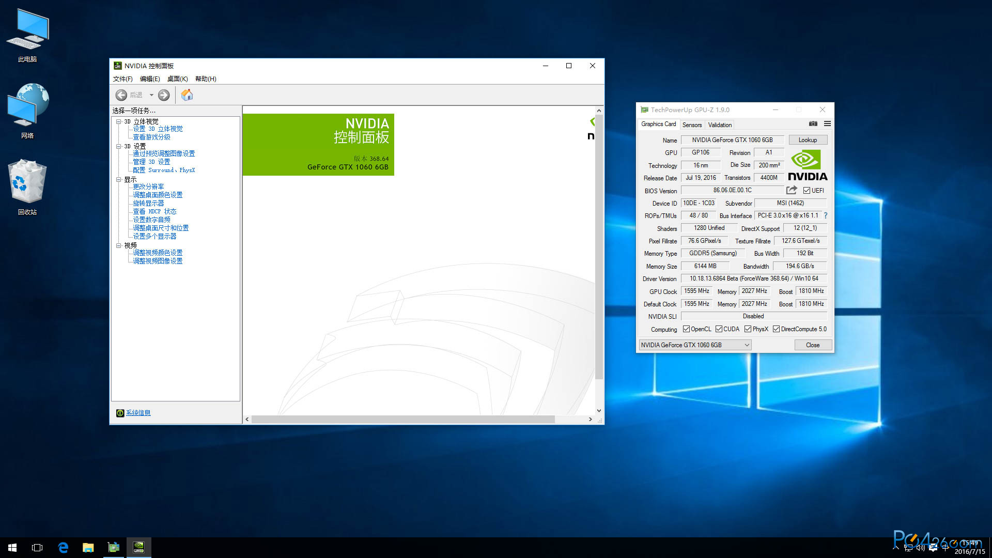
Task: Open the 帮助(H) menu
Action: click(x=206, y=79)
